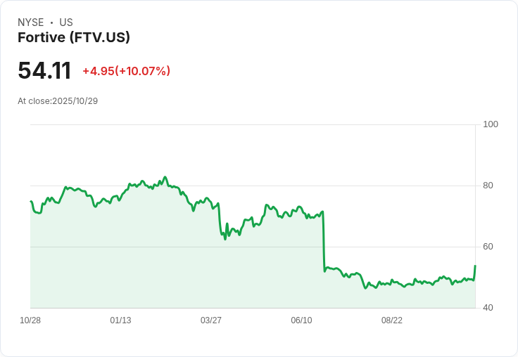Select the 01/13 x-axis date label
The width and height of the screenshot is (518, 357).
pos(120,320)
